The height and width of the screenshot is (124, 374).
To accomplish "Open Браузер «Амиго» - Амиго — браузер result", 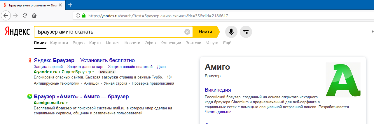I will [x=81, y=97].
